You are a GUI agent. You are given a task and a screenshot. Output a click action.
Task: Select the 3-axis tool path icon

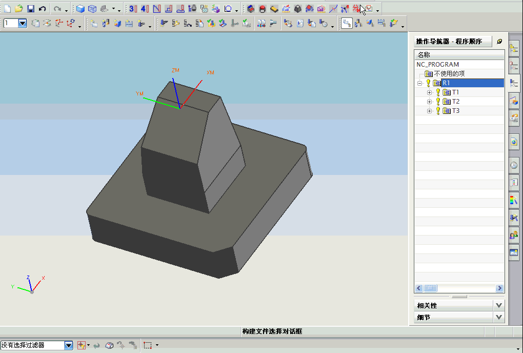tap(133, 9)
